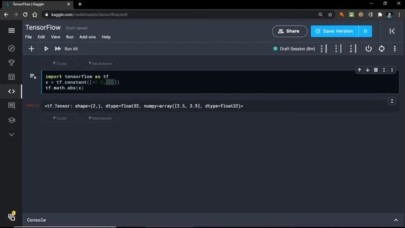Bookmark this page with the star

(330, 15)
